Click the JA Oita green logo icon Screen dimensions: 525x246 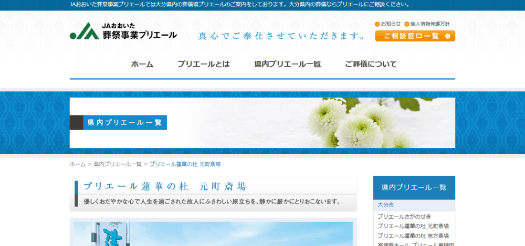tap(85, 31)
